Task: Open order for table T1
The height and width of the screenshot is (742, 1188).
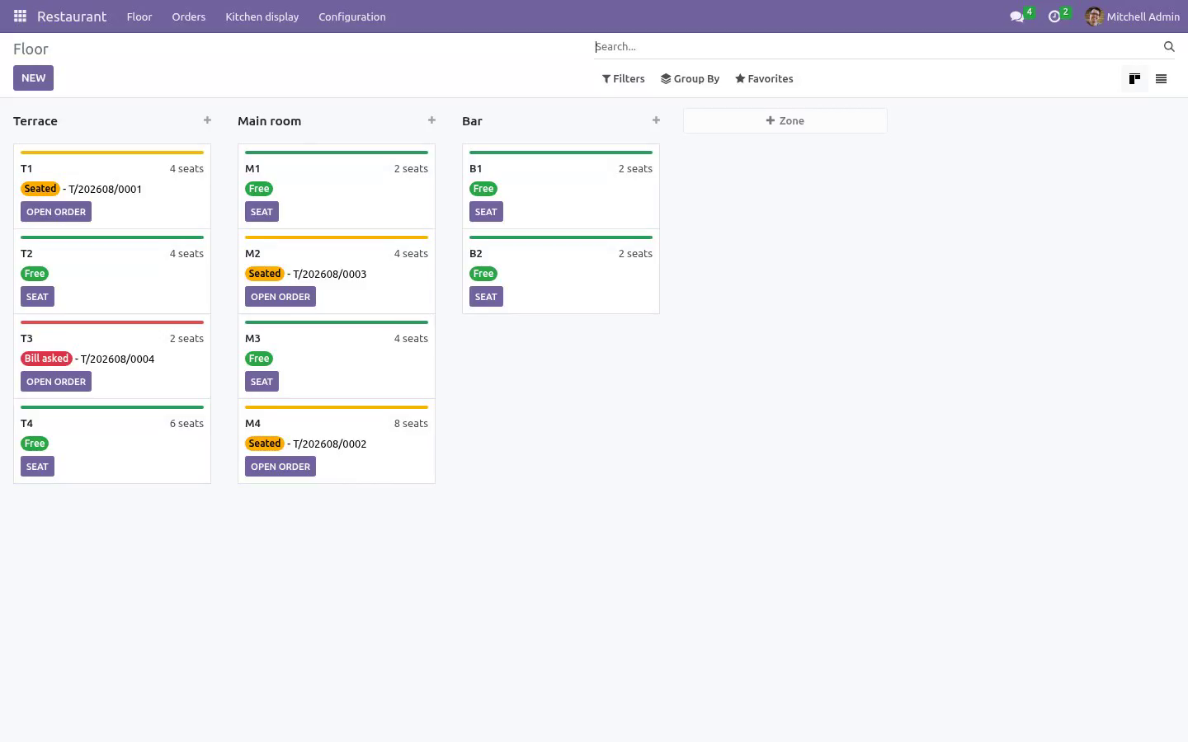Action: [56, 212]
